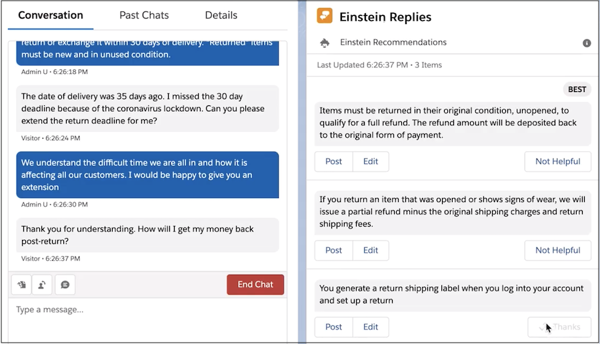Switch to the Past Chats tab
This screenshot has width=600, height=344.
144,15
